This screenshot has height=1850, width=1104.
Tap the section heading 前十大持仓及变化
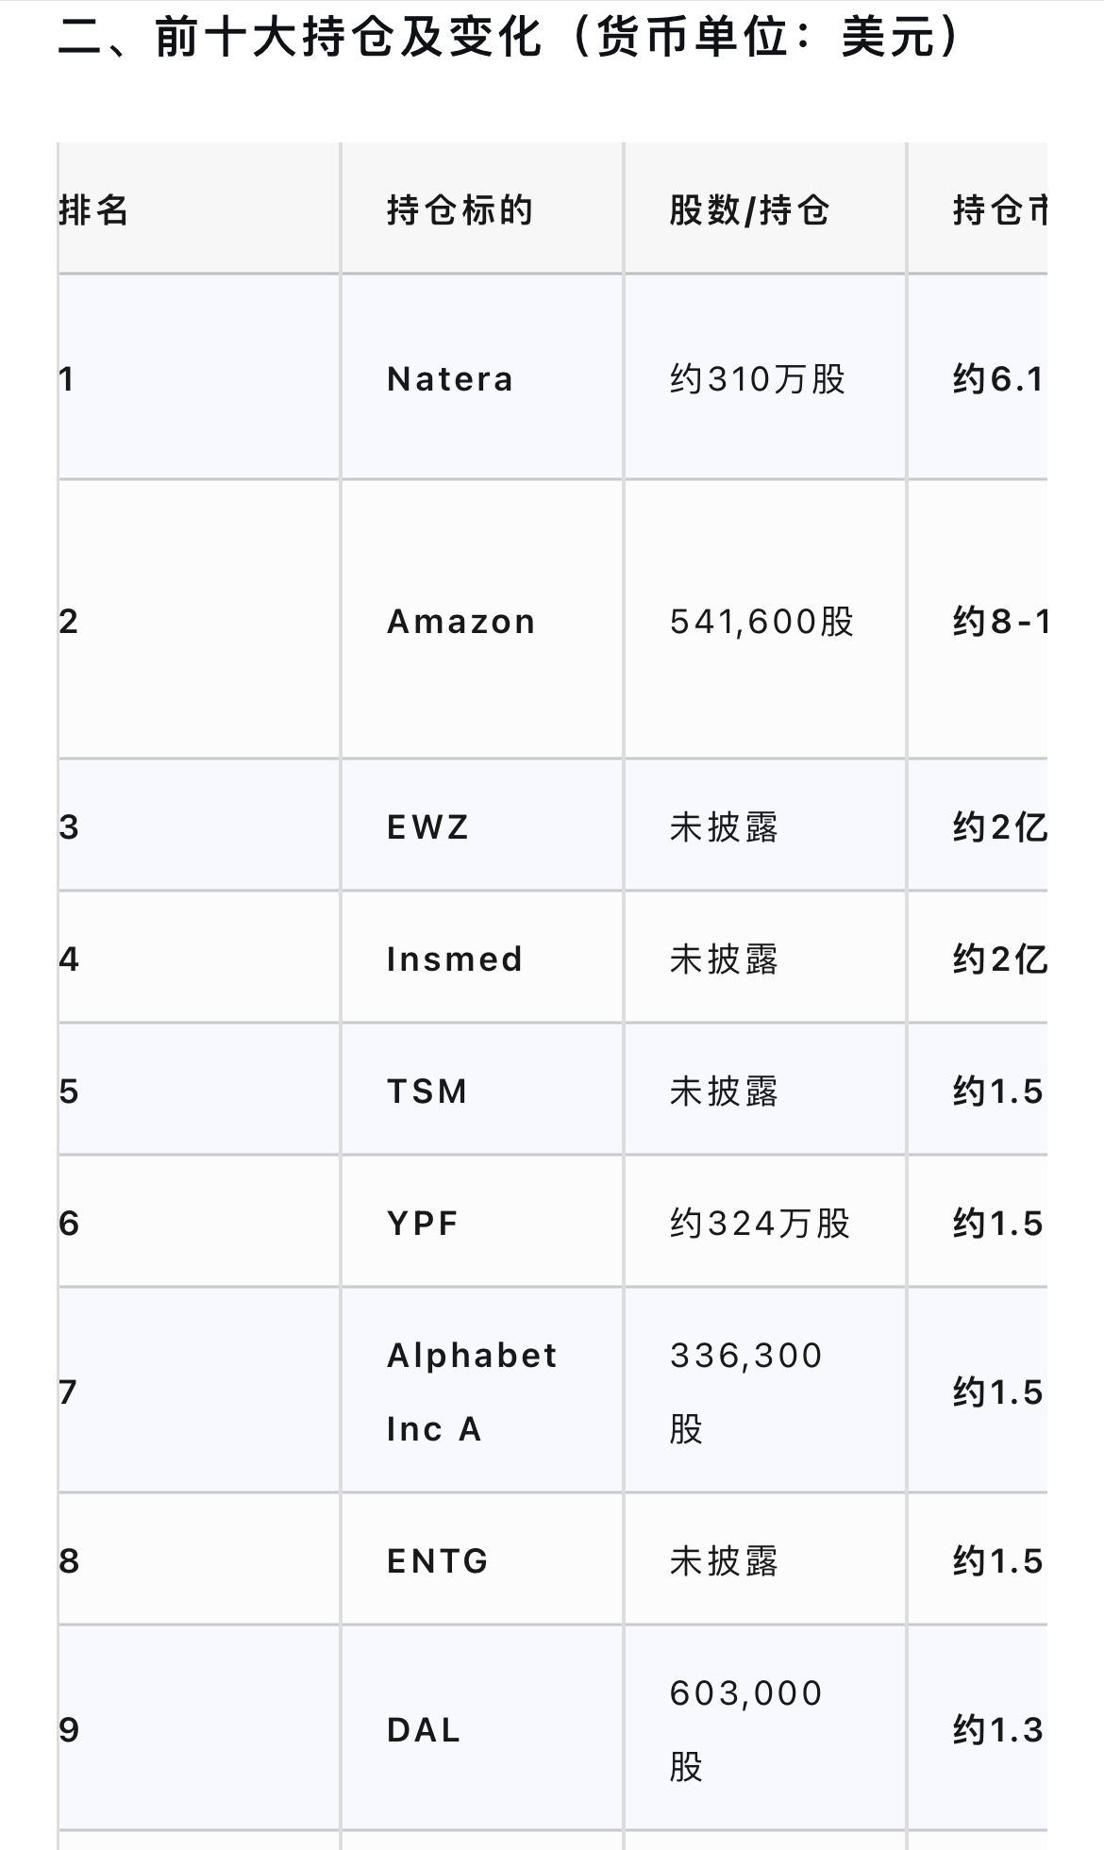pyautogui.click(x=349, y=38)
